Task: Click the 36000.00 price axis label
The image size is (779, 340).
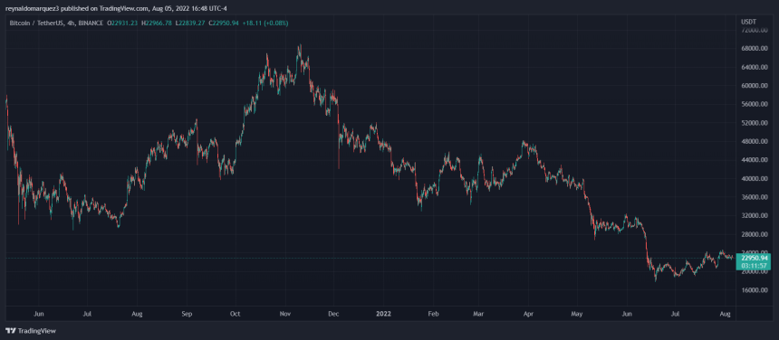Action: (755, 197)
